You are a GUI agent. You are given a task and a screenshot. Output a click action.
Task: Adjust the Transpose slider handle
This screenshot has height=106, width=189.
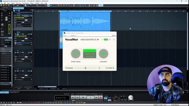pyautogui.click(x=85, y=68)
